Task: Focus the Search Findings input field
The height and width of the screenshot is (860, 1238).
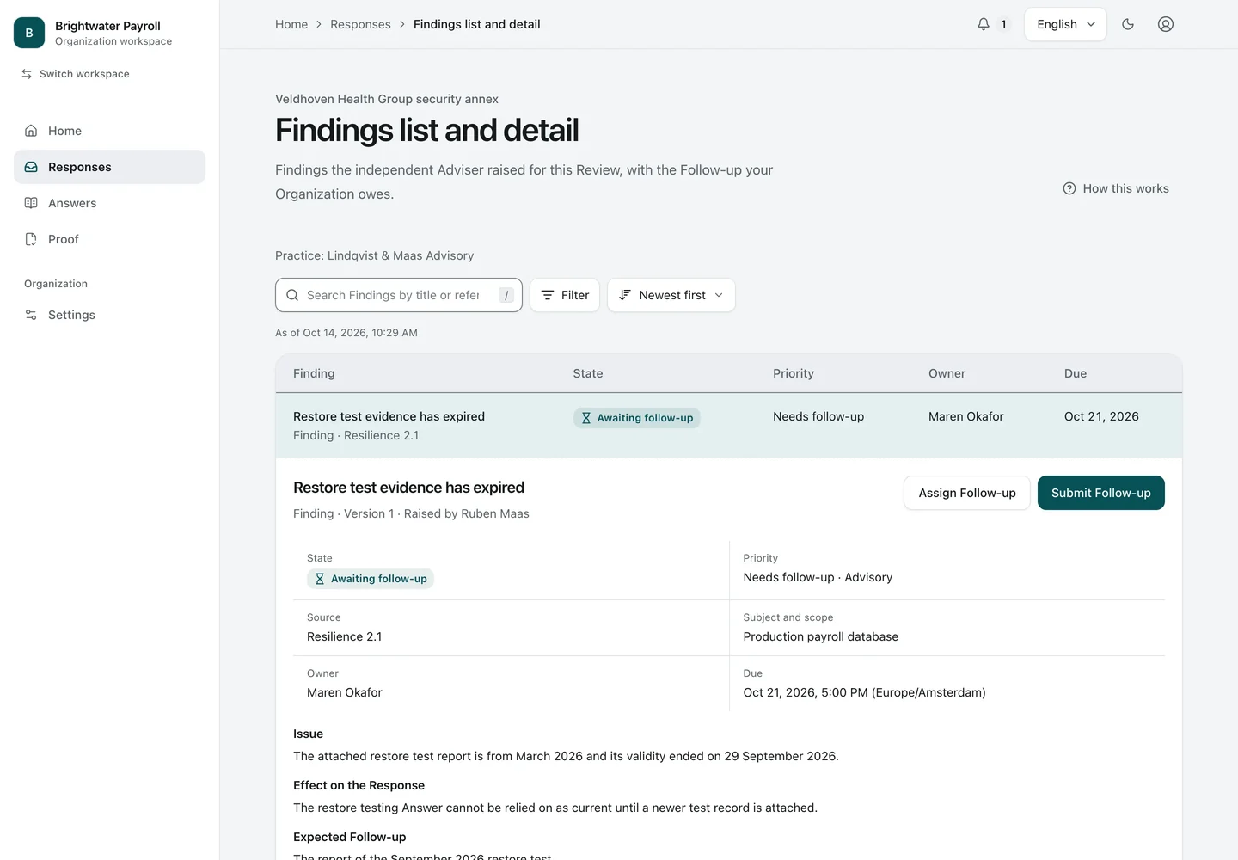Action: [399, 295]
